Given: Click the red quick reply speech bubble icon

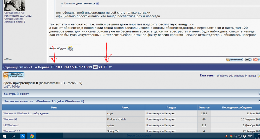Looking at the screenshot, I should tap(257, 59).
